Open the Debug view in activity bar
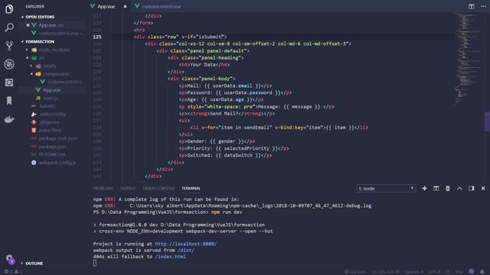The image size is (490, 275). tap(9, 64)
